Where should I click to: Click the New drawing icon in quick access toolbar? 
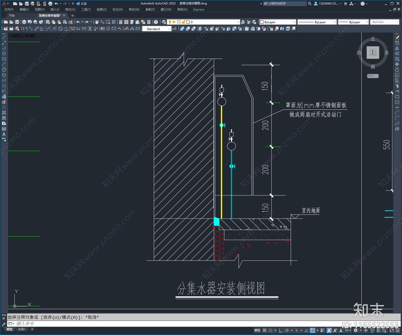click(15, 4)
